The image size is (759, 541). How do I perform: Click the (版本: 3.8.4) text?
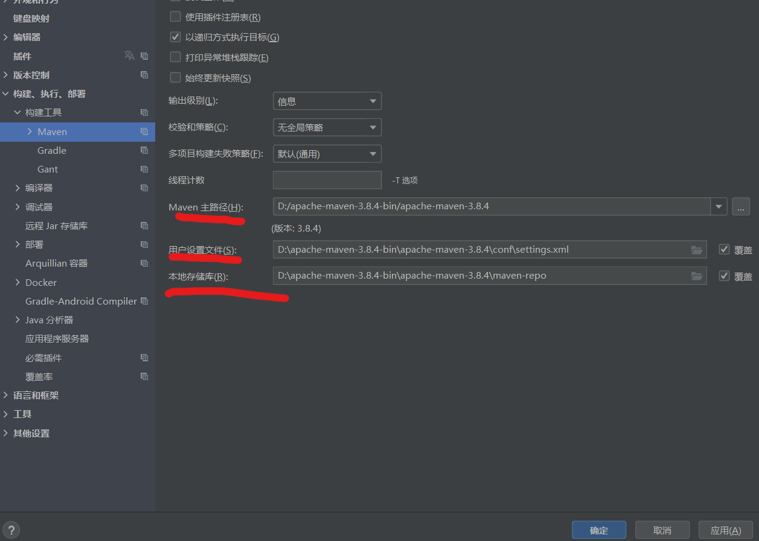tap(296, 229)
